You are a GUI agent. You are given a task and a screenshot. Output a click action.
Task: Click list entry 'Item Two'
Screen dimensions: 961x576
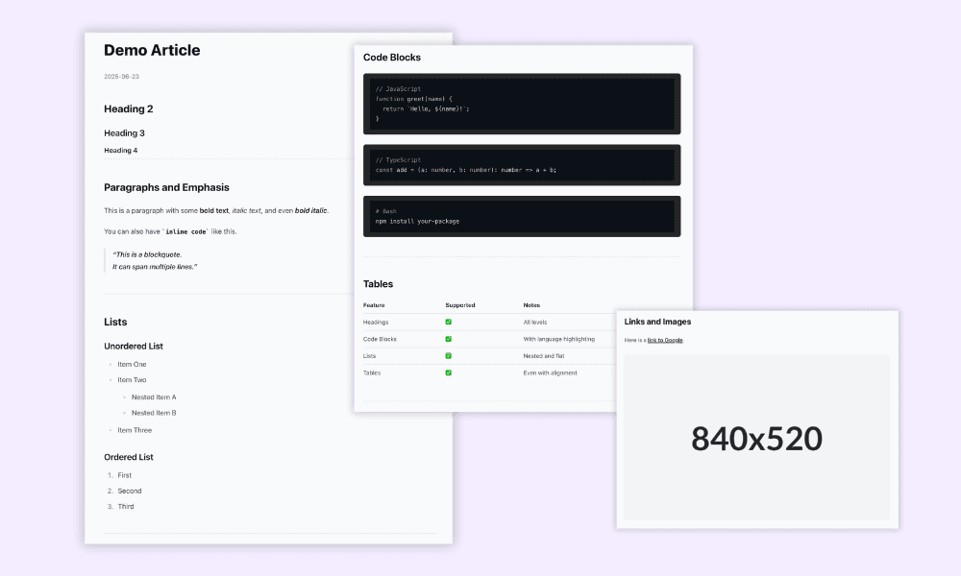pos(132,380)
